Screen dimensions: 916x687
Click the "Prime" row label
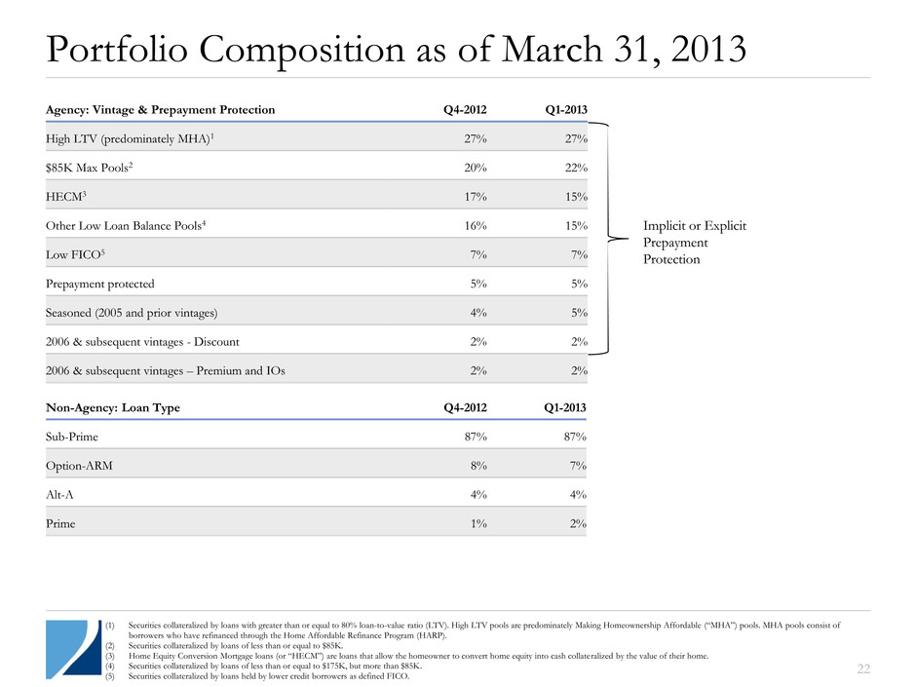[x=60, y=523]
